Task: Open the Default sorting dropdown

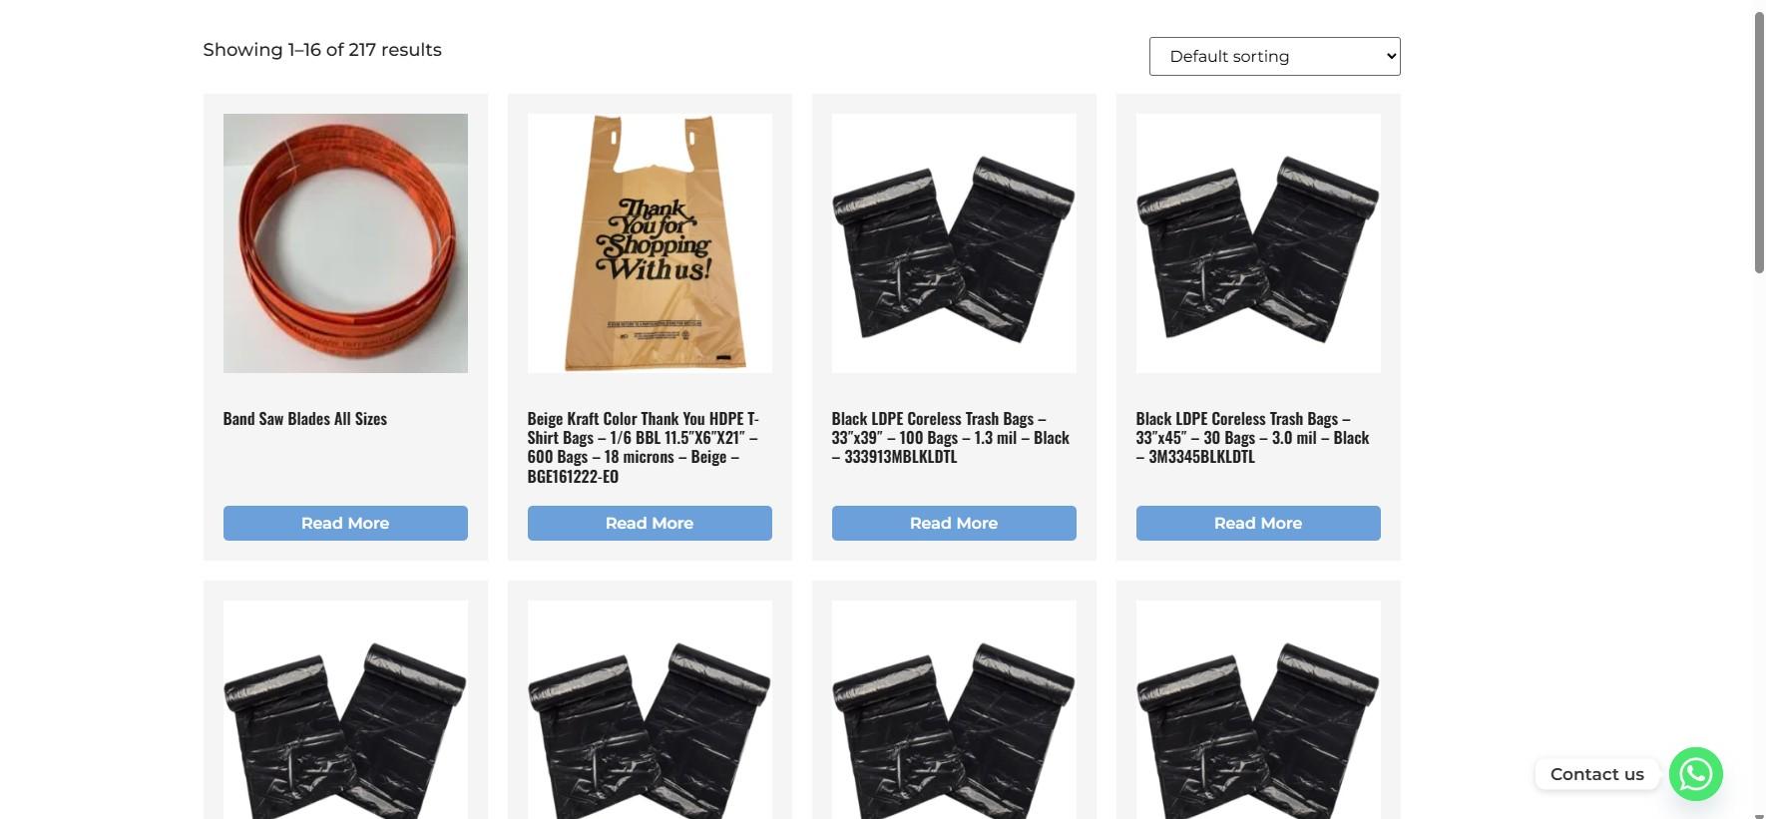Action: point(1274,56)
